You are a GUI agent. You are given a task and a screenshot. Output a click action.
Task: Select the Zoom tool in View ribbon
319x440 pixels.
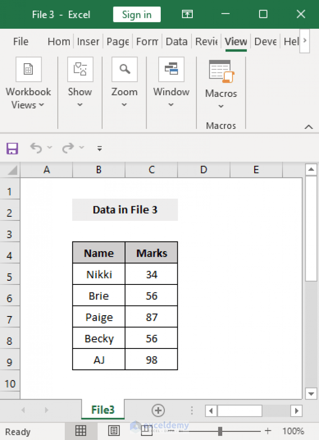(x=124, y=69)
